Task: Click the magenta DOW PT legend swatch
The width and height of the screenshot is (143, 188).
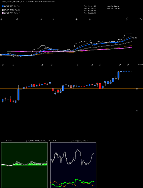Action: pos(3,13)
